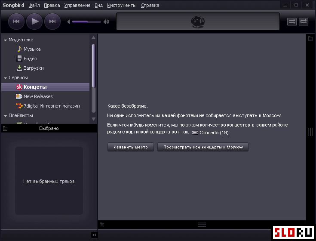Click the Songbird mascot display panel
Image resolution: width=316 pixels, height=241 pixels.
(198, 22)
